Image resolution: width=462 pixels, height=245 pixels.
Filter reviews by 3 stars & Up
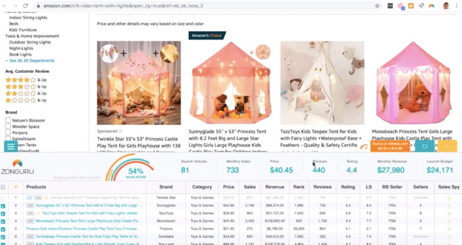[x=26, y=86]
